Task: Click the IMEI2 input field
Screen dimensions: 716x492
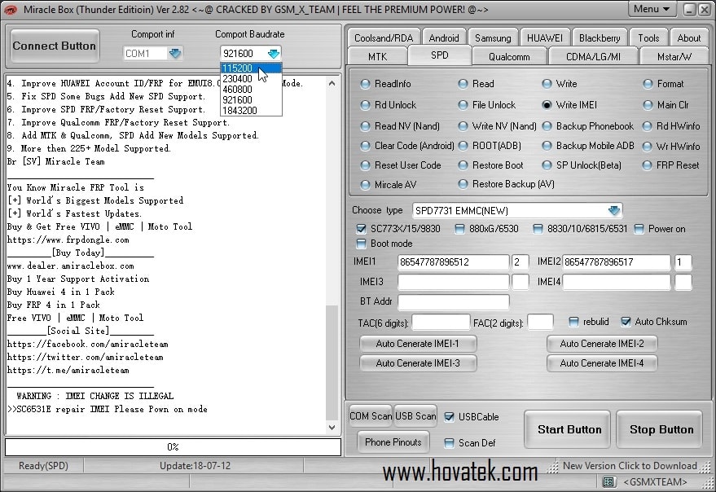Action: [x=616, y=262]
